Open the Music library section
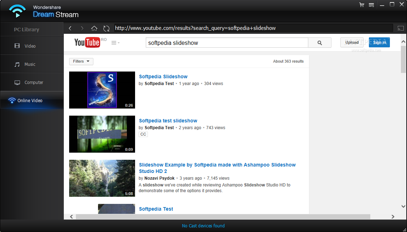 [x=32, y=64]
